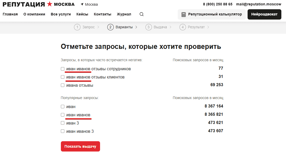Viewport: 286px width, 160px height.
Task: Enable the 'иван иванов 3' checkbox
Action: tap(63, 131)
